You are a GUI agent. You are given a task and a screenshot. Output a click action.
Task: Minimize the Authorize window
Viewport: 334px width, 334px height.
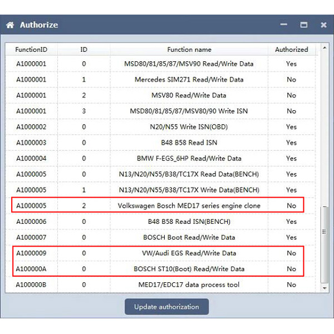283,24
